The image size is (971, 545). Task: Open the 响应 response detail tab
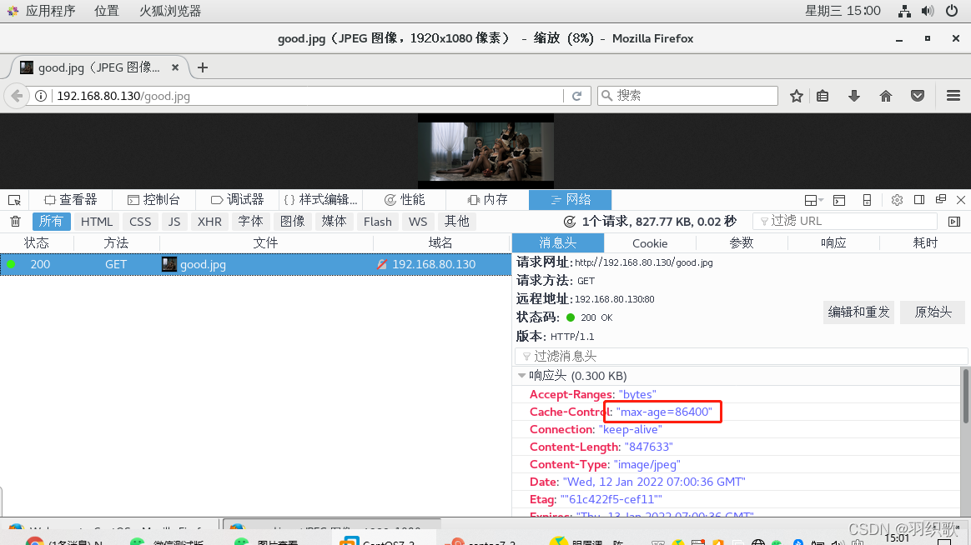(x=833, y=243)
